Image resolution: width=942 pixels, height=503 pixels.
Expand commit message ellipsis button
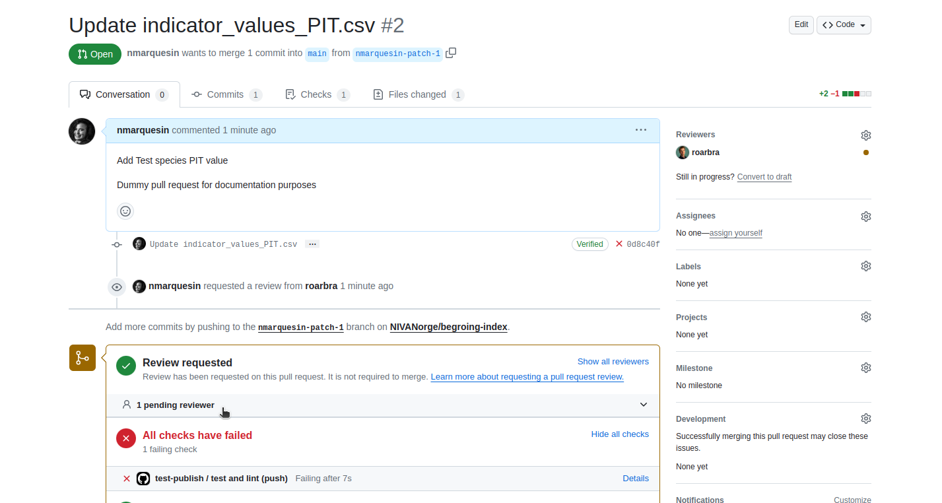click(313, 244)
